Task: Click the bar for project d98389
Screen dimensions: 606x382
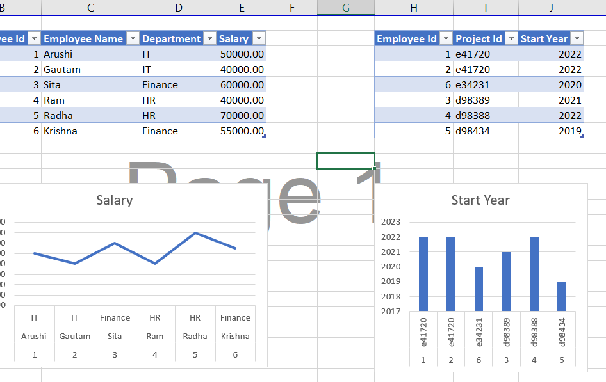Action: [506, 282]
